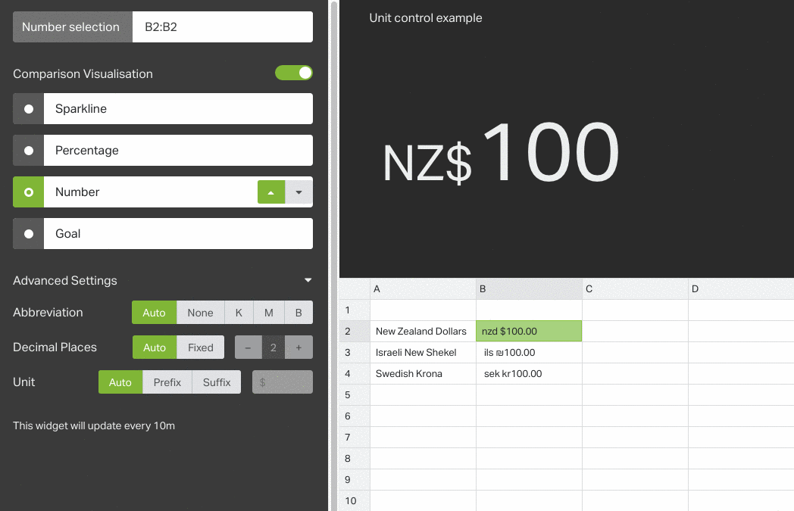794x511 pixels.
Task: Select row 1 header in the spreadsheet
Action: [x=355, y=310]
